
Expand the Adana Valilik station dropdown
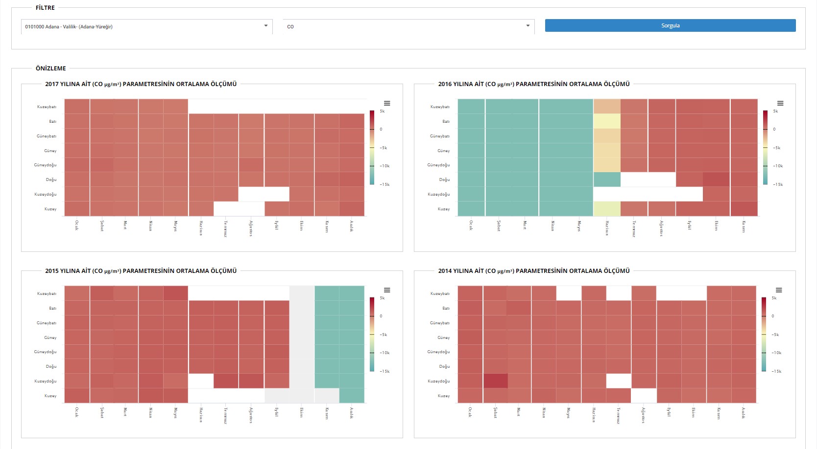(146, 26)
